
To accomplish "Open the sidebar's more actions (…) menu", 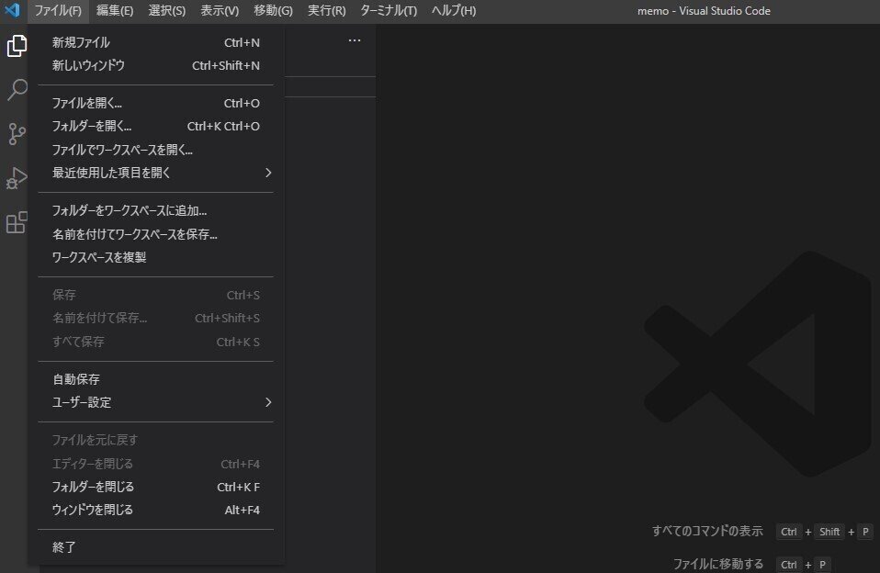I will point(355,40).
